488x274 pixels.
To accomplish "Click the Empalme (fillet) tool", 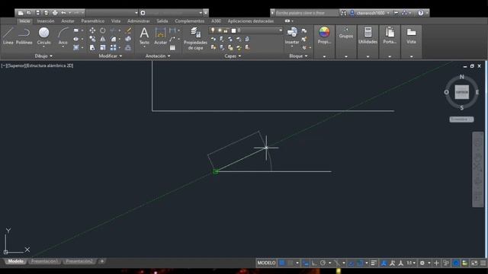I will click(x=114, y=39).
